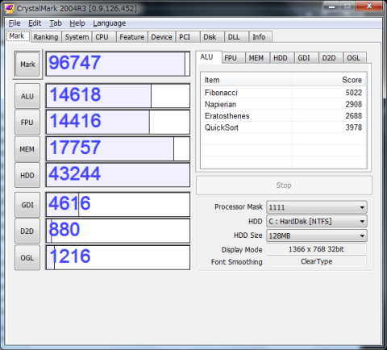Click the OGL score 1216

pyautogui.click(x=70, y=256)
